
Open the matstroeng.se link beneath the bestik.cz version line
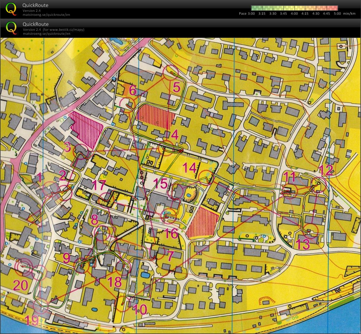coord(46,34)
